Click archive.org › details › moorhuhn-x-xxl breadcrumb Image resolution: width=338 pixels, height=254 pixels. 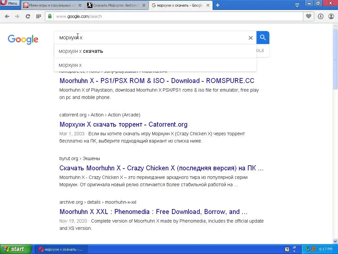click(98, 202)
